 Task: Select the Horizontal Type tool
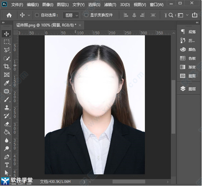(x=6, y=165)
